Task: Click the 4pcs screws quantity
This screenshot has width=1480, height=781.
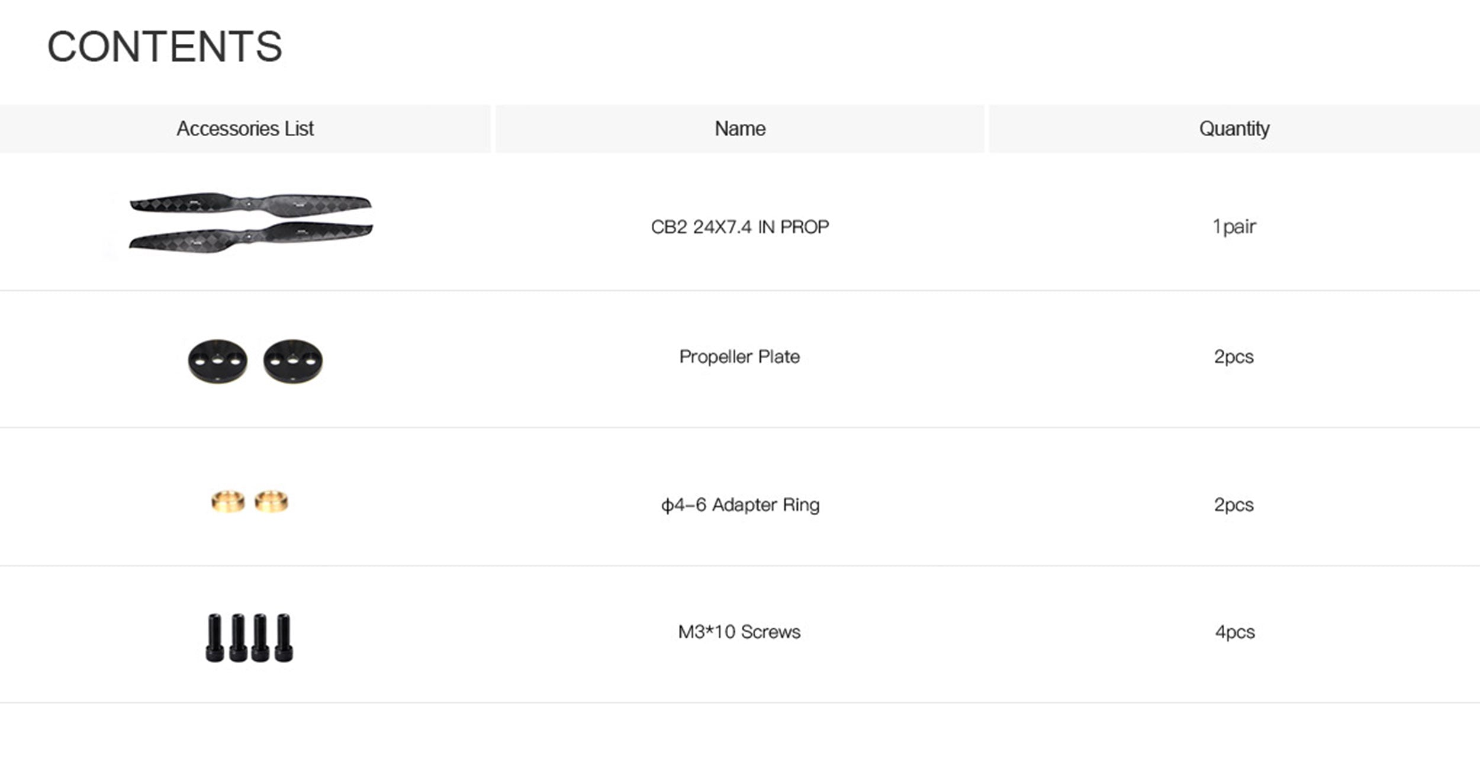Action: pos(1235,632)
